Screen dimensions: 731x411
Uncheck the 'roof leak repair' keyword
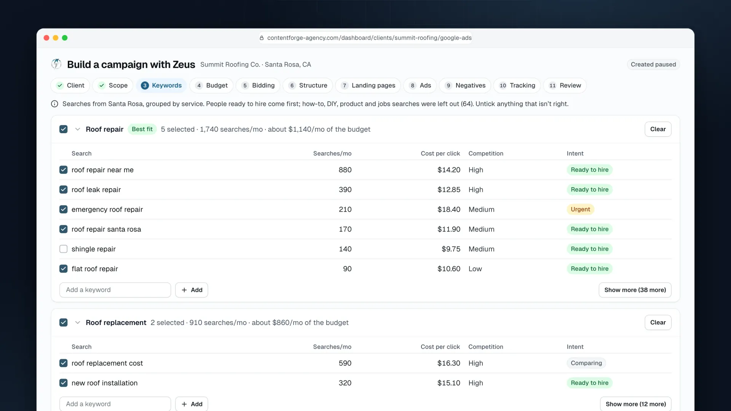(64, 190)
